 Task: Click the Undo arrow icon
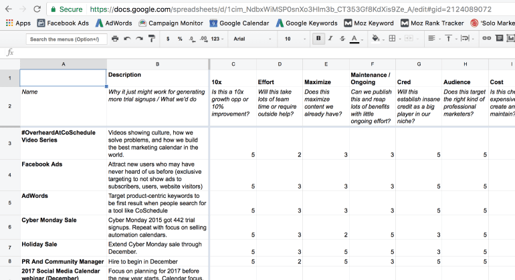(128, 39)
